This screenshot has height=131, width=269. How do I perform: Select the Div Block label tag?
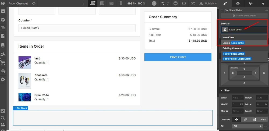click(20, 108)
